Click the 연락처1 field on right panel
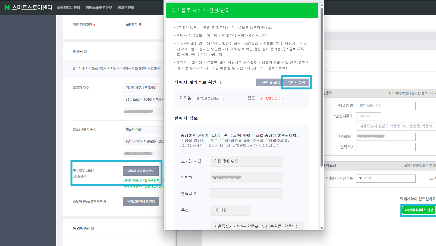This screenshot has width=436, height=246. [386, 137]
